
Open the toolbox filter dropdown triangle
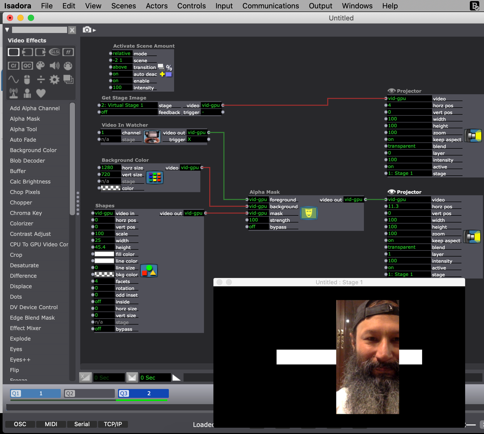(x=7, y=30)
